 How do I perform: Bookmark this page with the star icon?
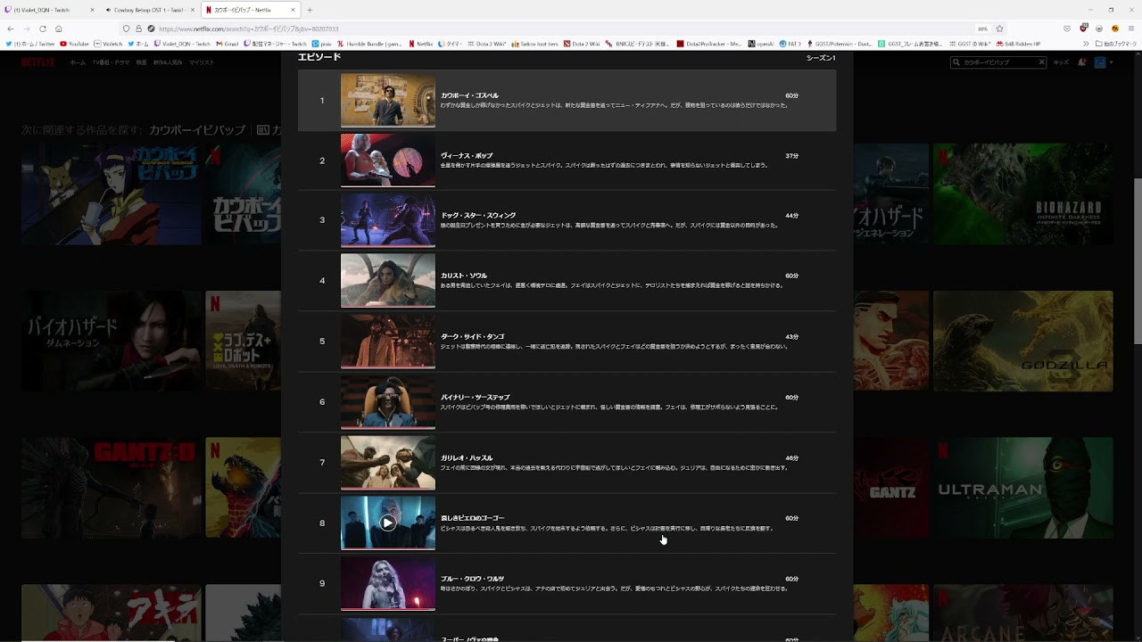(999, 29)
